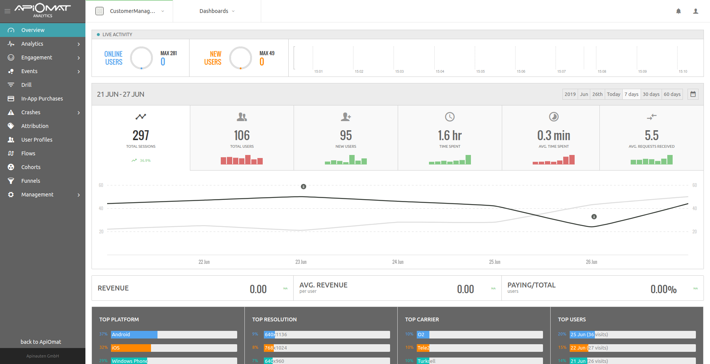Switch to the Time Spent metric tab
The image size is (710, 364).
[x=450, y=138]
